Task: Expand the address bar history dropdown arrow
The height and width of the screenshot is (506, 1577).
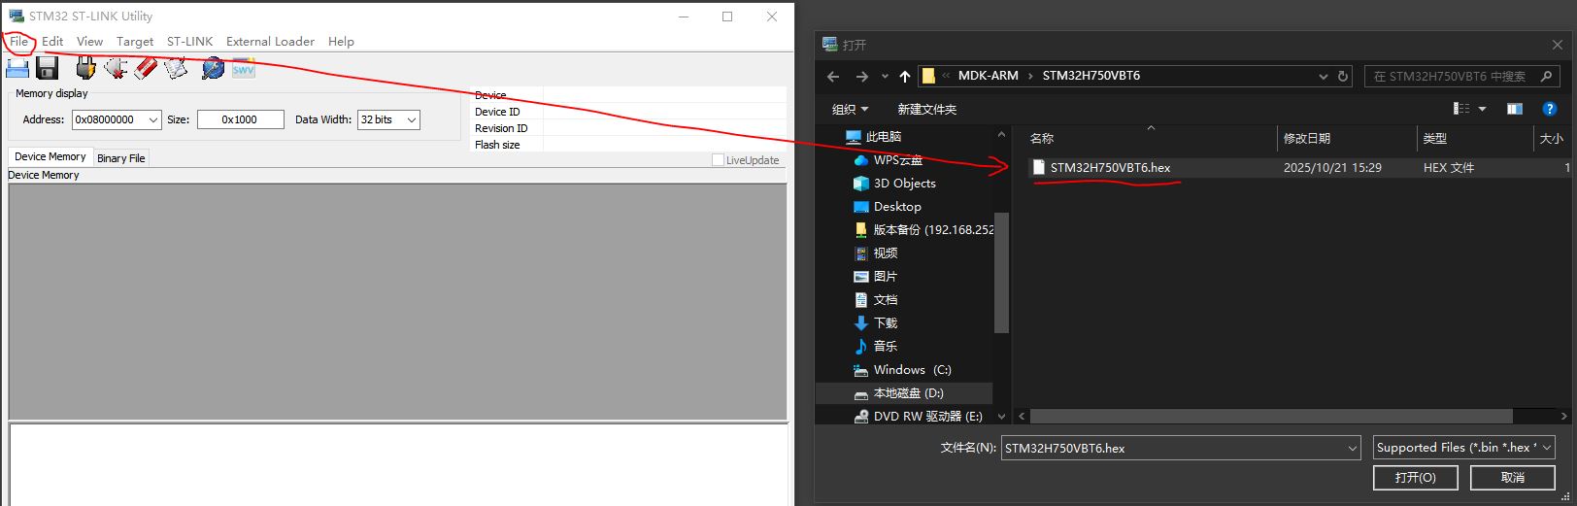Action: click(1323, 76)
